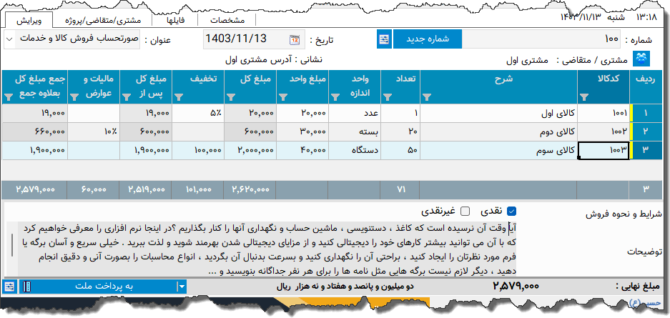
Task: Open filter on جمع مبلغ کل column
Action: coord(9,98)
